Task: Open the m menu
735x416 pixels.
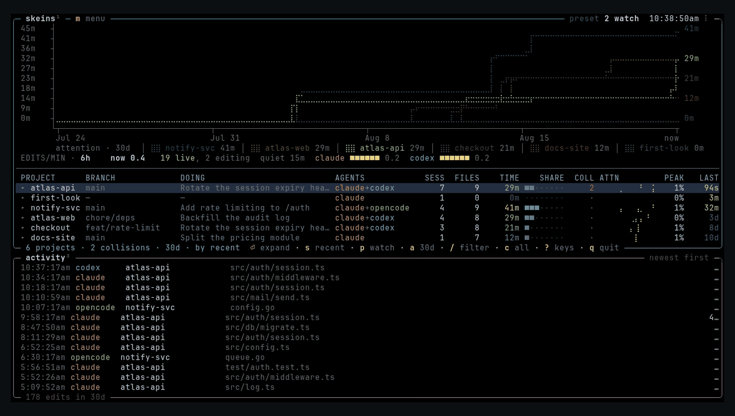Action: point(90,19)
